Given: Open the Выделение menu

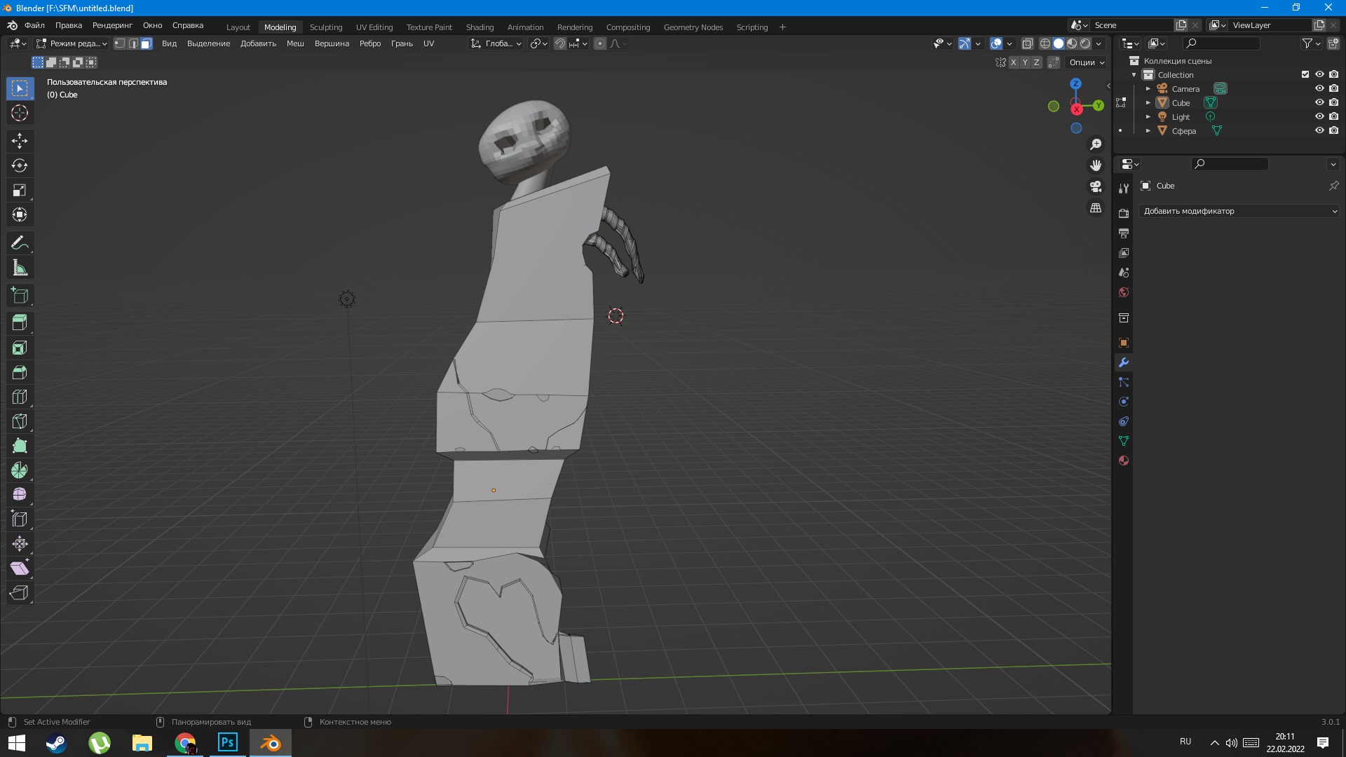Looking at the screenshot, I should [208, 43].
